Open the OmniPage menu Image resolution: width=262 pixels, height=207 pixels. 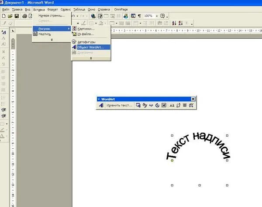[x=121, y=10]
